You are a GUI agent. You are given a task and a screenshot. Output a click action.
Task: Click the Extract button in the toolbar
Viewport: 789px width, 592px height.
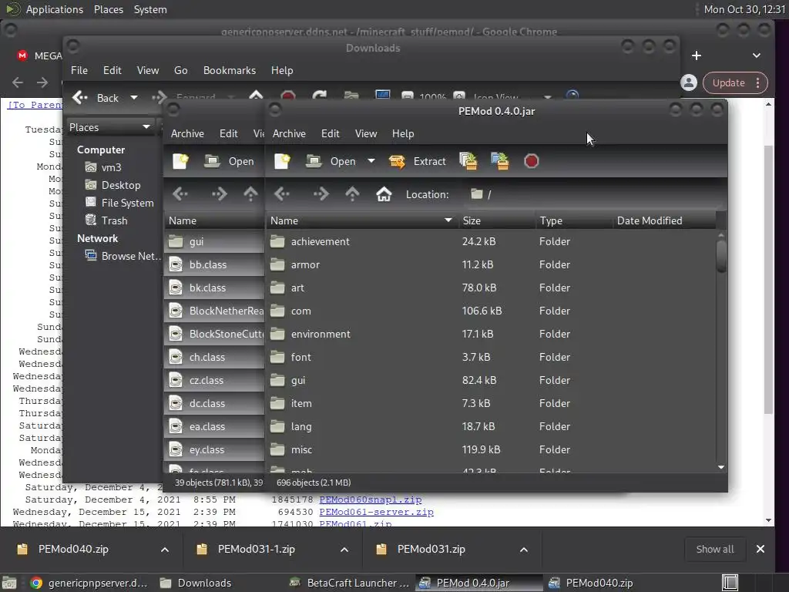point(417,161)
